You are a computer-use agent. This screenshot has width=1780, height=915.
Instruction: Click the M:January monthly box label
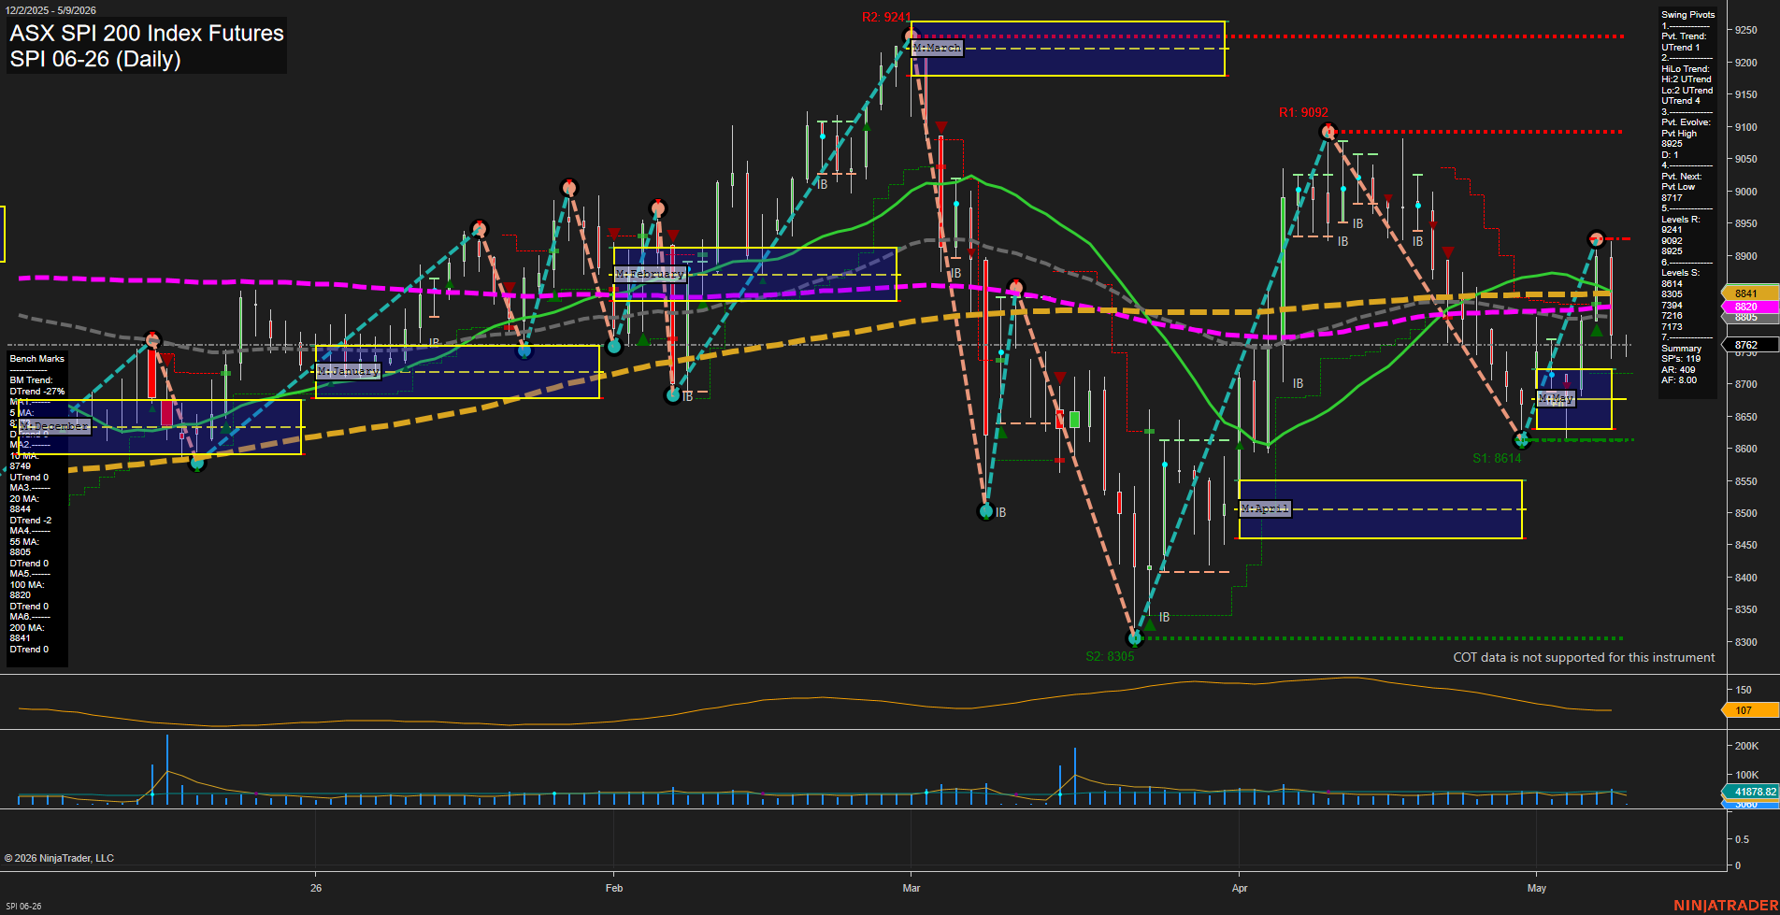pos(349,371)
